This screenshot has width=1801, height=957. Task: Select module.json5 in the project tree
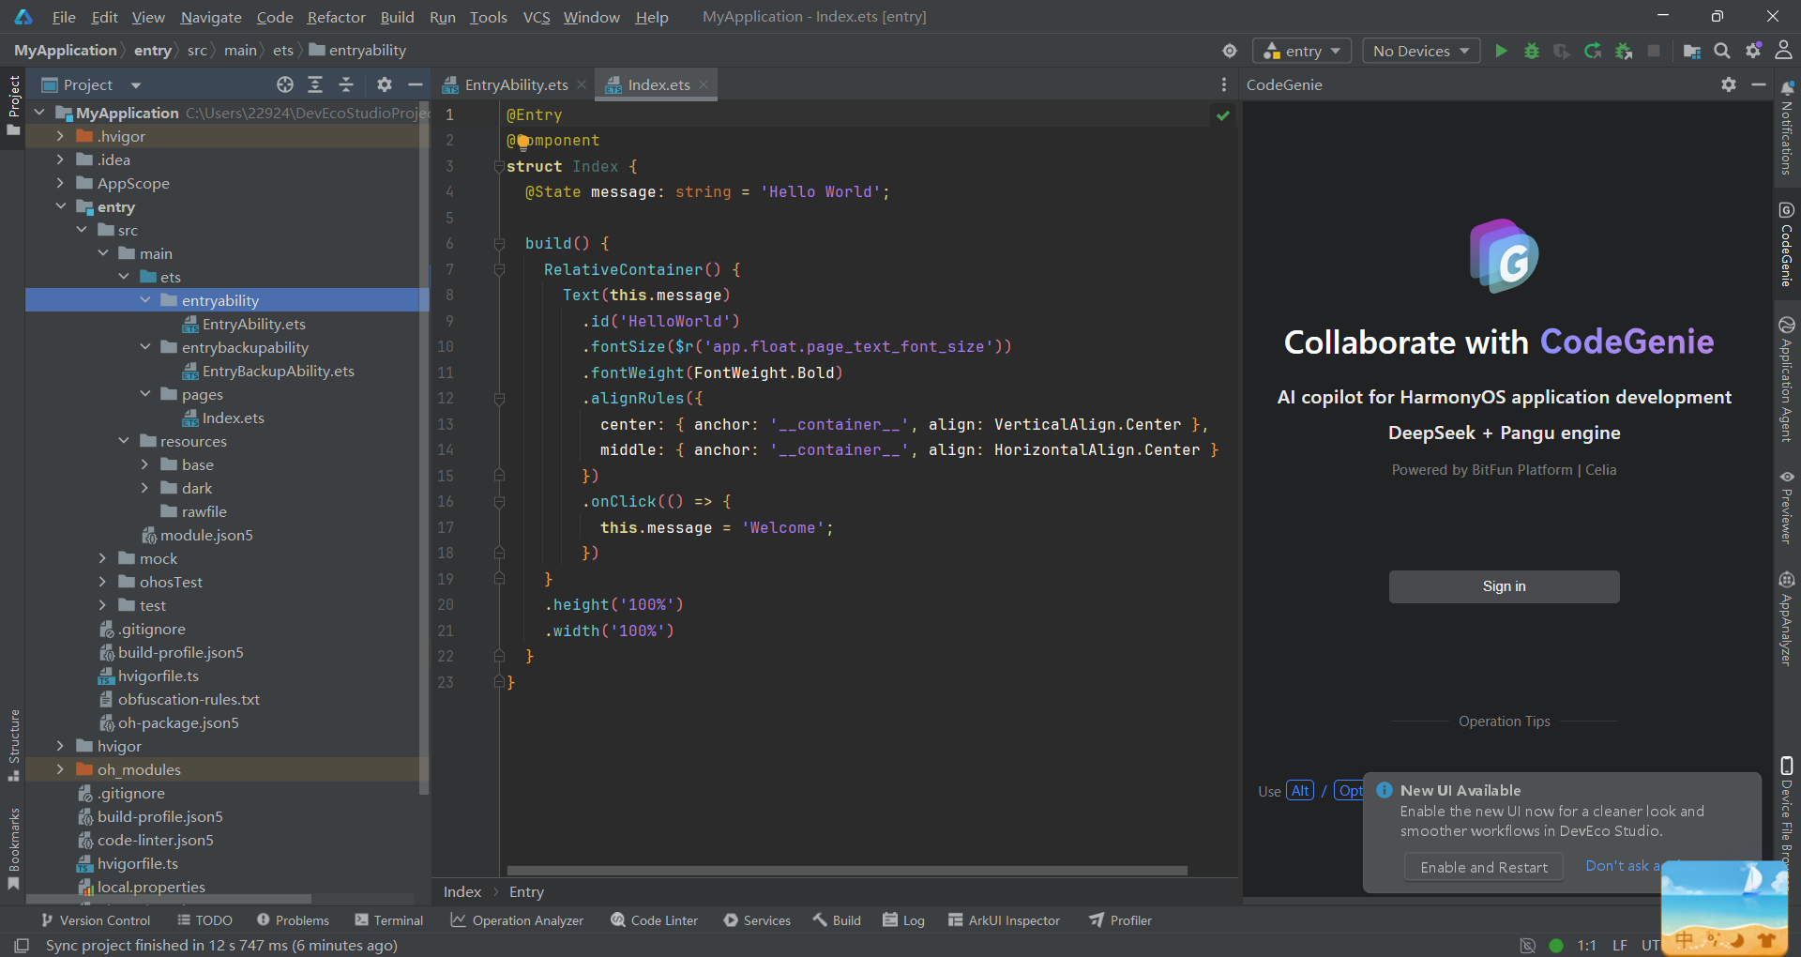pyautogui.click(x=206, y=535)
